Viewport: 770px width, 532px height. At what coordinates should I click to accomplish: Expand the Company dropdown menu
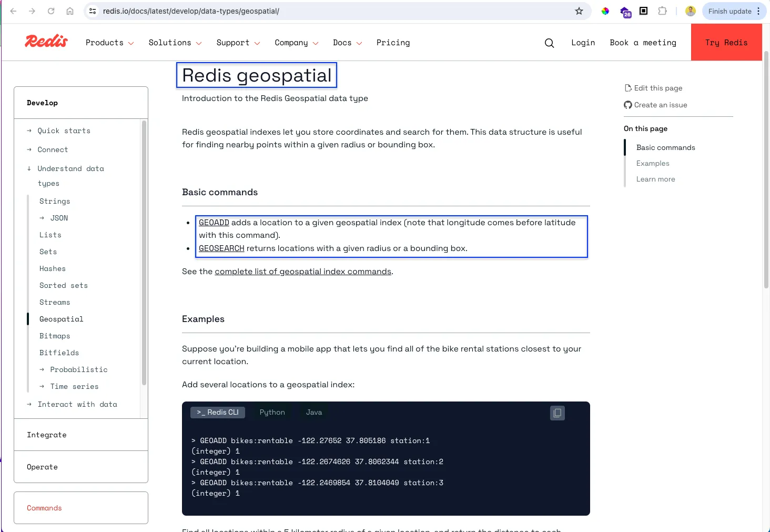pyautogui.click(x=297, y=43)
